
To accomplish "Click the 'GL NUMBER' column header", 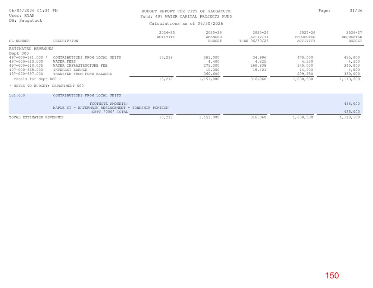I will coord(19,41).
